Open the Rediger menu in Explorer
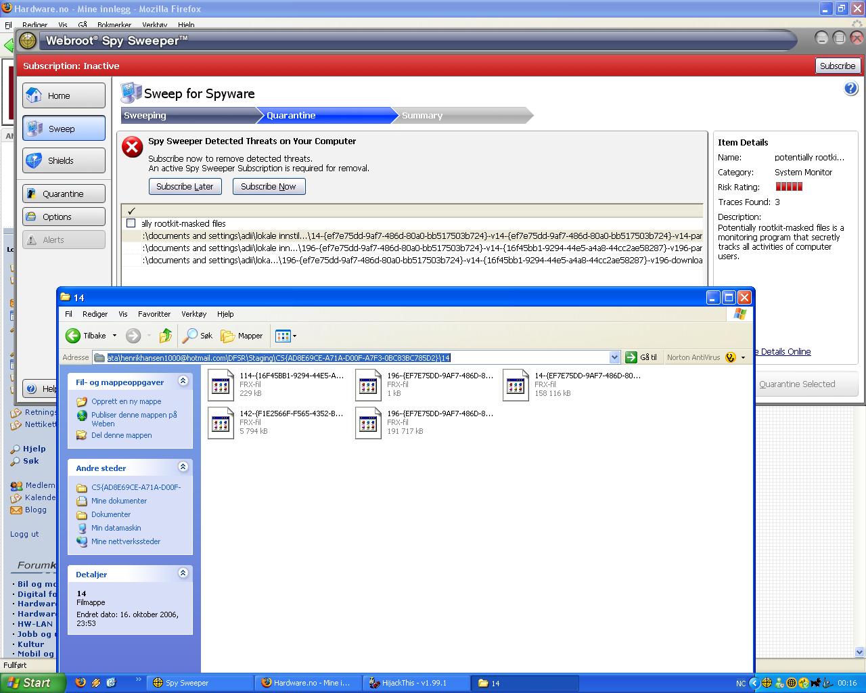Image resolution: width=866 pixels, height=693 pixels. pyautogui.click(x=95, y=314)
